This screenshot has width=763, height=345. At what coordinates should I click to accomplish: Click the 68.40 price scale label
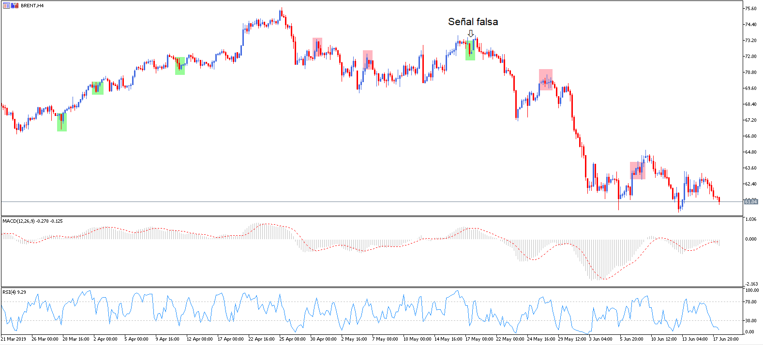pyautogui.click(x=751, y=104)
